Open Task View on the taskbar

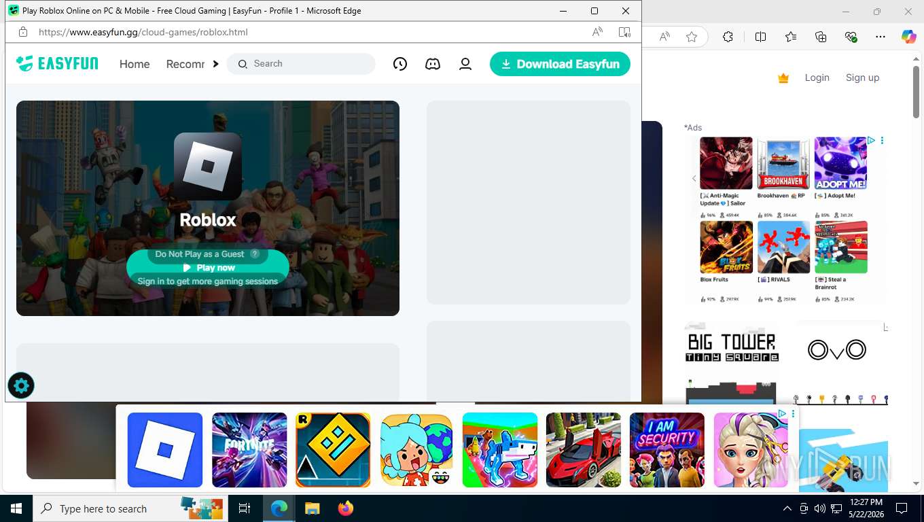[x=245, y=508]
